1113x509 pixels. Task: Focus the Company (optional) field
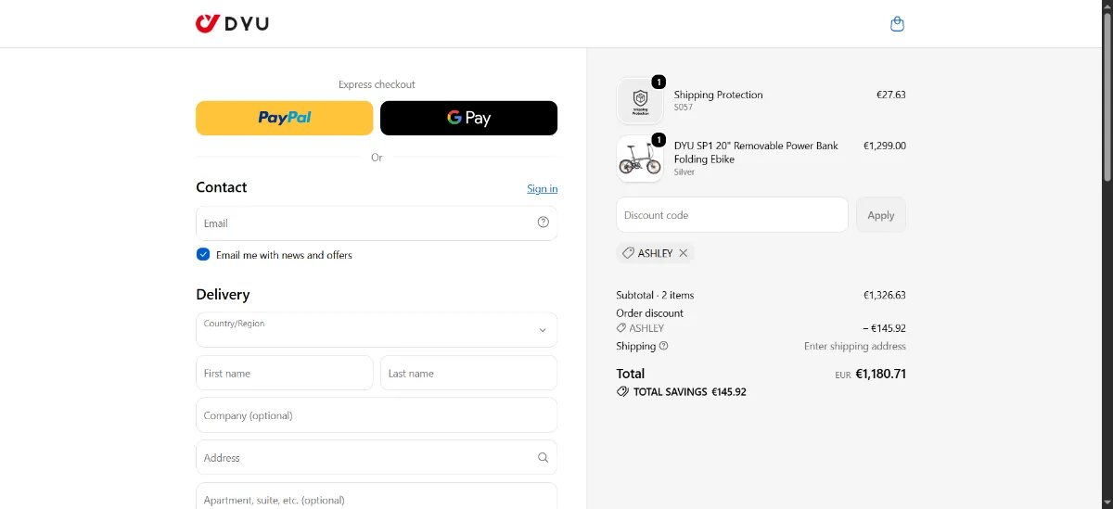(377, 415)
